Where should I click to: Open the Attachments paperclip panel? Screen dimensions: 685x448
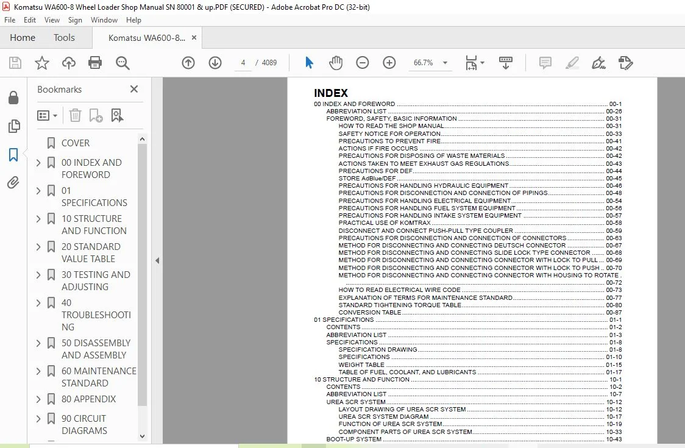click(x=13, y=182)
